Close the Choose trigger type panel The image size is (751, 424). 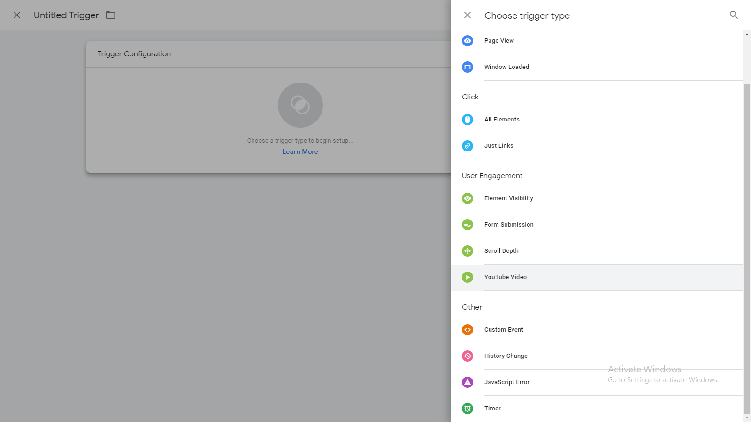click(467, 15)
